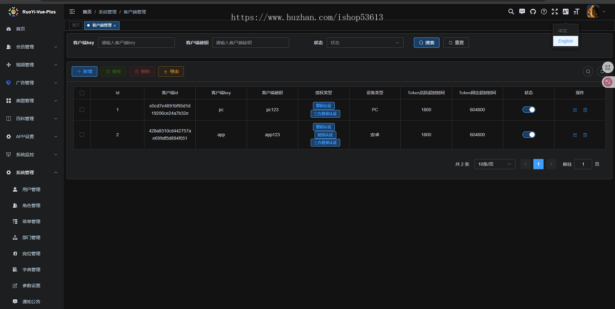The width and height of the screenshot is (615, 309).
Task: Open the 10条/页 page size dropdown
Action: (495, 164)
